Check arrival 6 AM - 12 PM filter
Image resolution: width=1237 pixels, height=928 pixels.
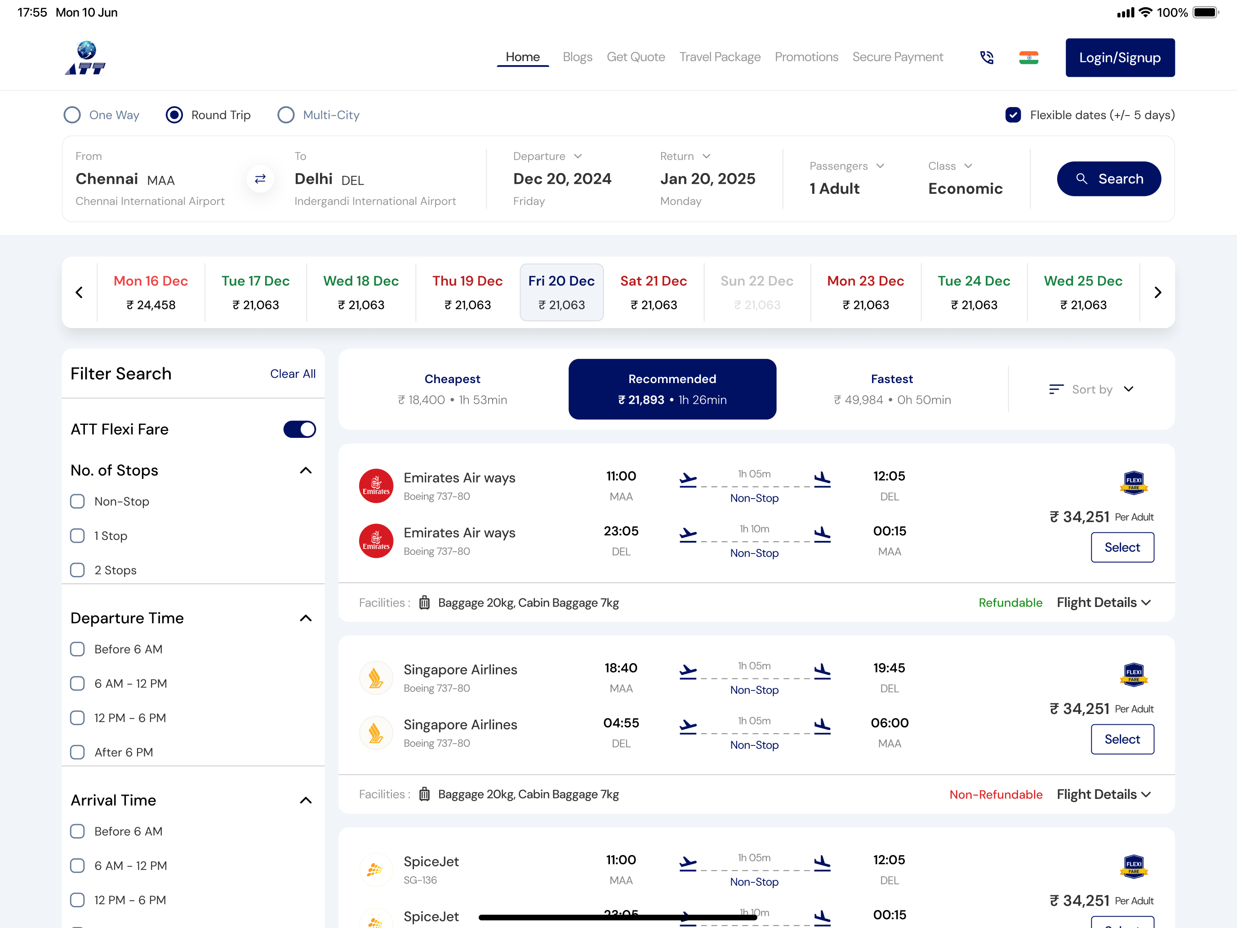pos(77,866)
